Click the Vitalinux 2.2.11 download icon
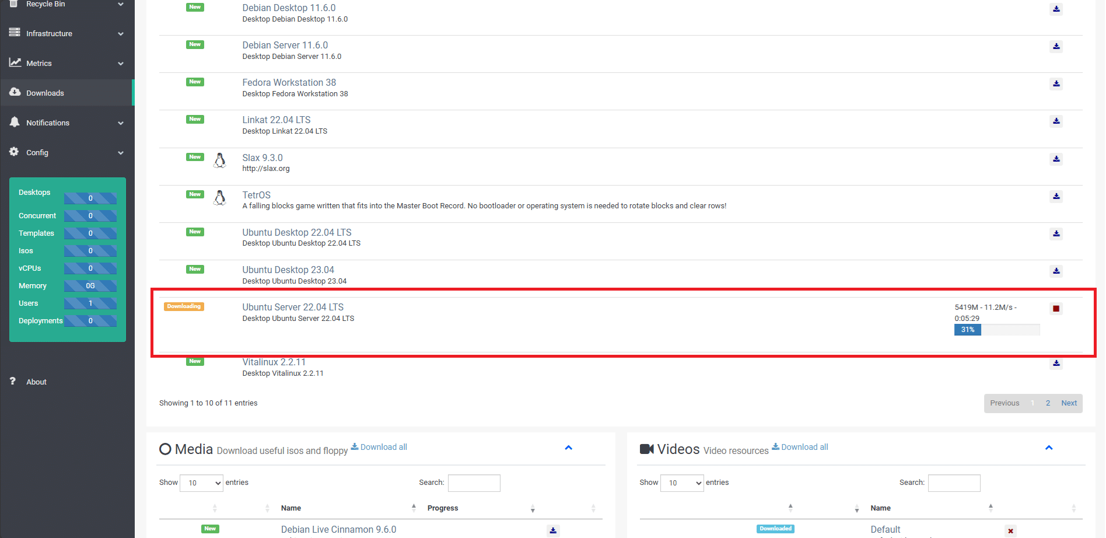 coord(1056,364)
